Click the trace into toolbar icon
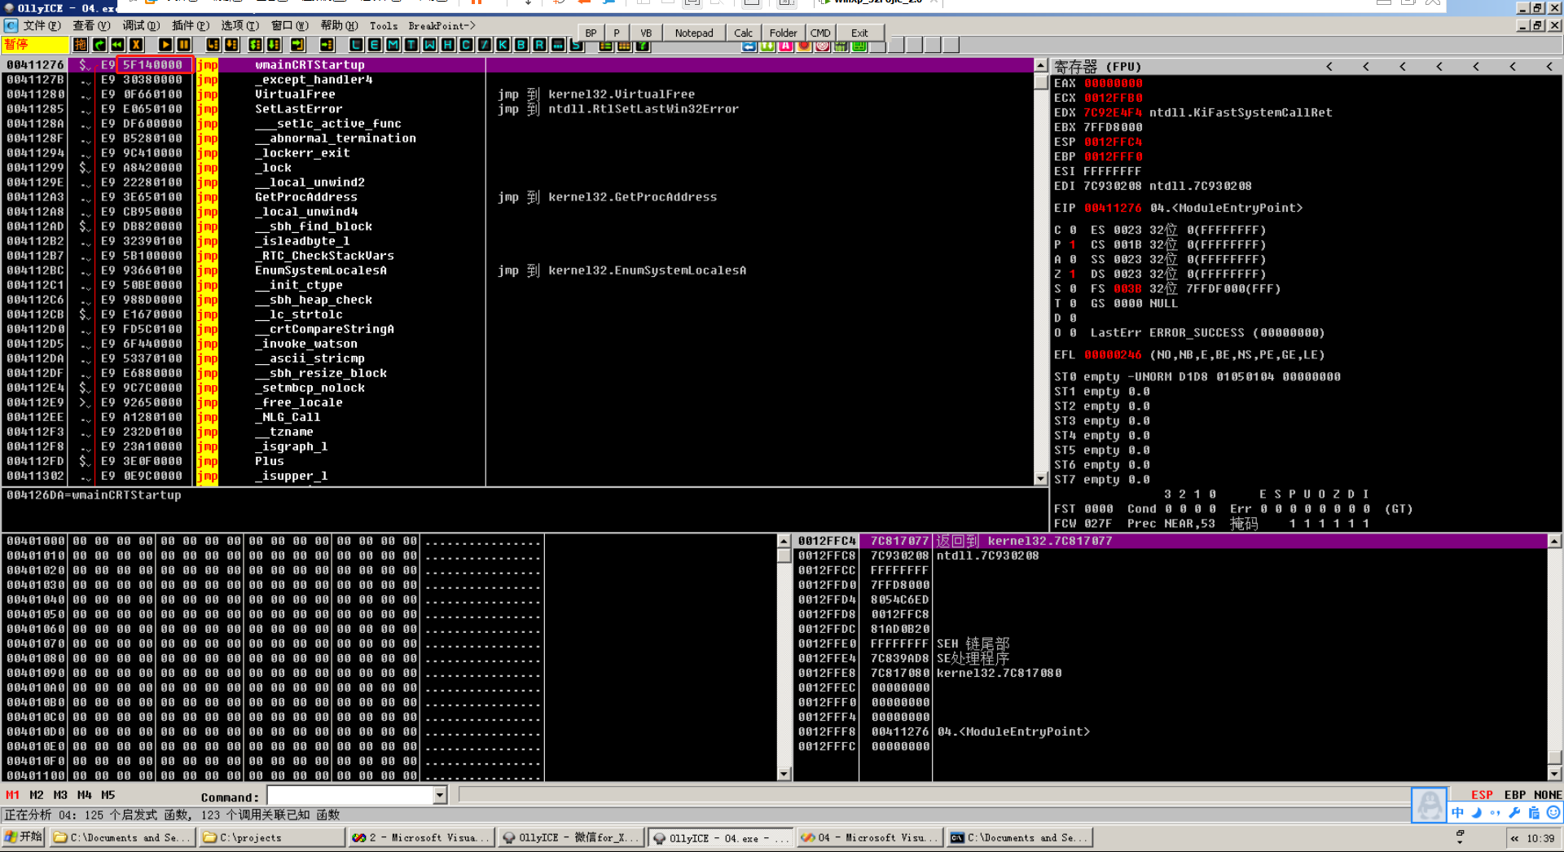Screen dimensions: 1564x852 255,45
